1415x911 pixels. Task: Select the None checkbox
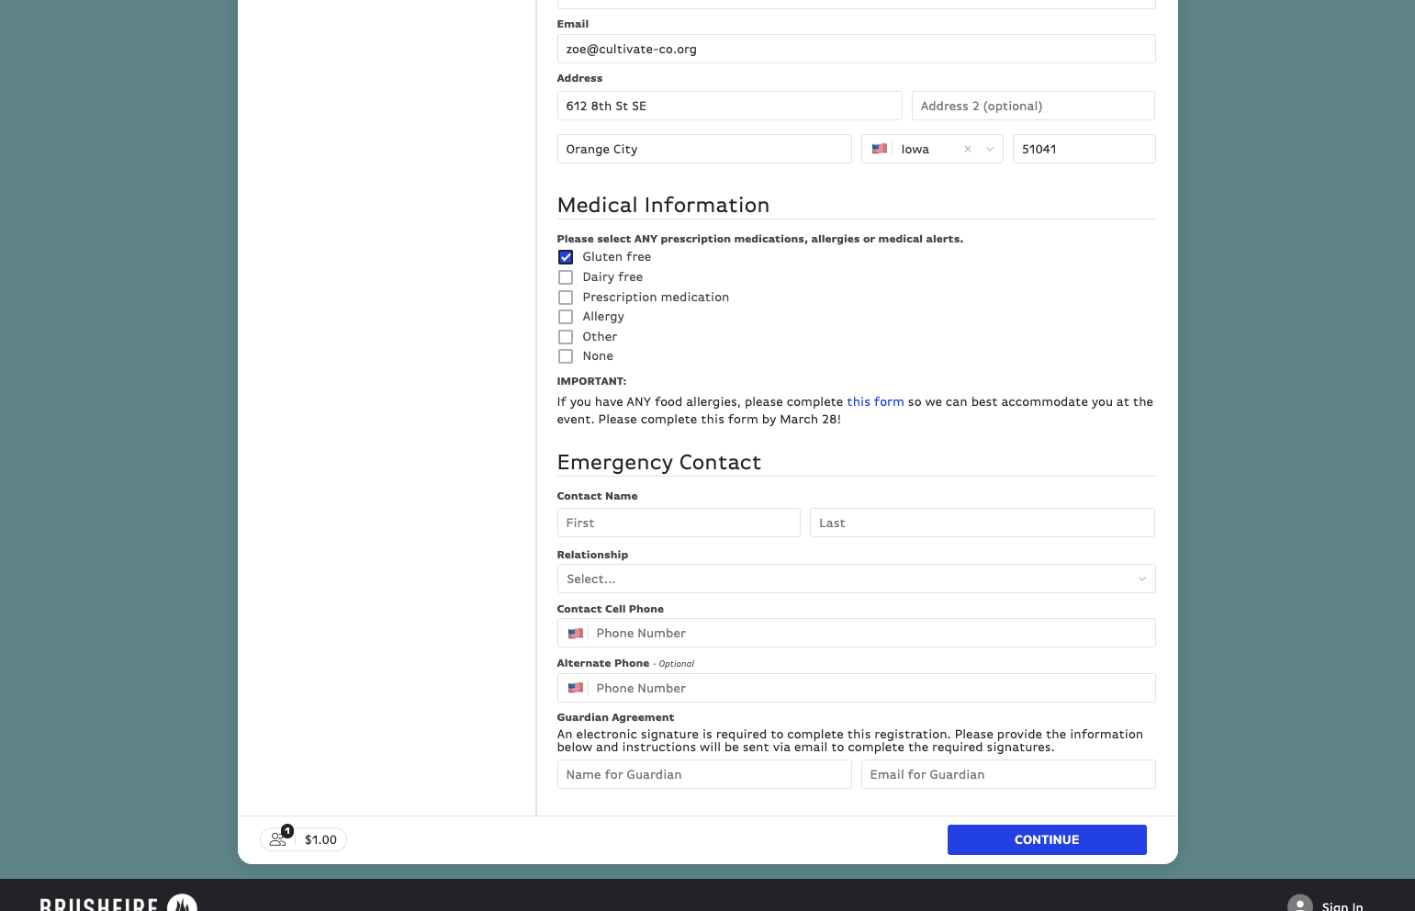point(566,356)
